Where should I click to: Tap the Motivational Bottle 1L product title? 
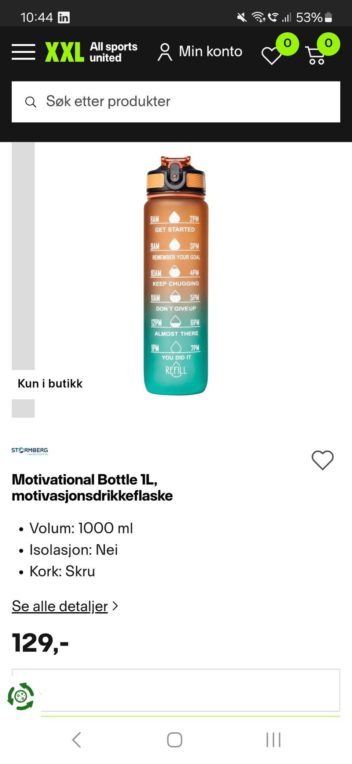[92, 487]
